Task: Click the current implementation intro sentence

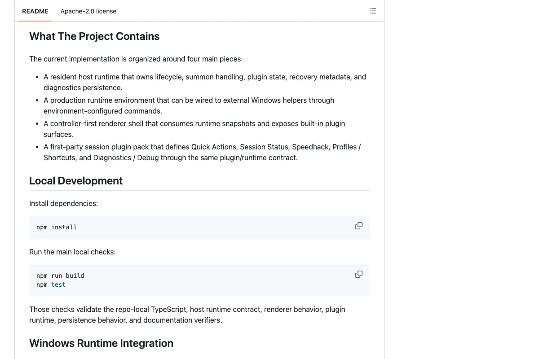Action: (136, 59)
